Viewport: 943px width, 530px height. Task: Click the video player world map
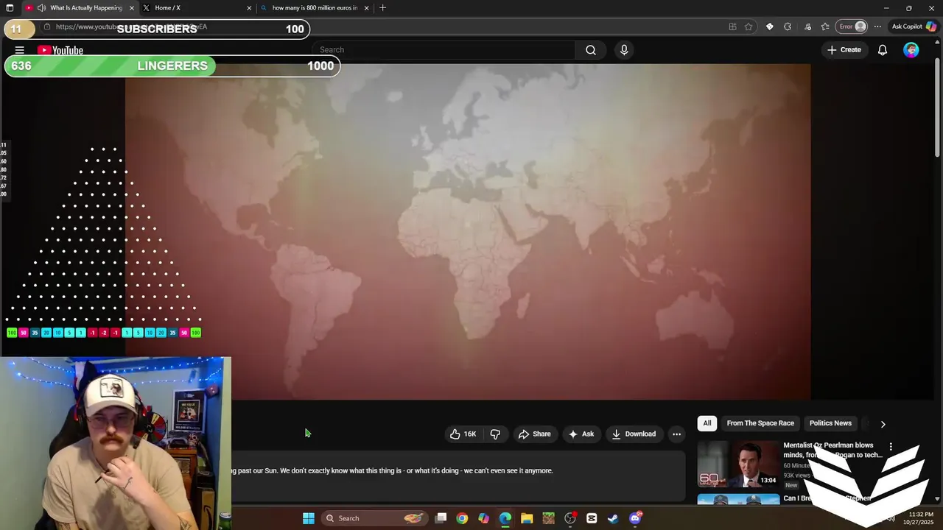468,232
